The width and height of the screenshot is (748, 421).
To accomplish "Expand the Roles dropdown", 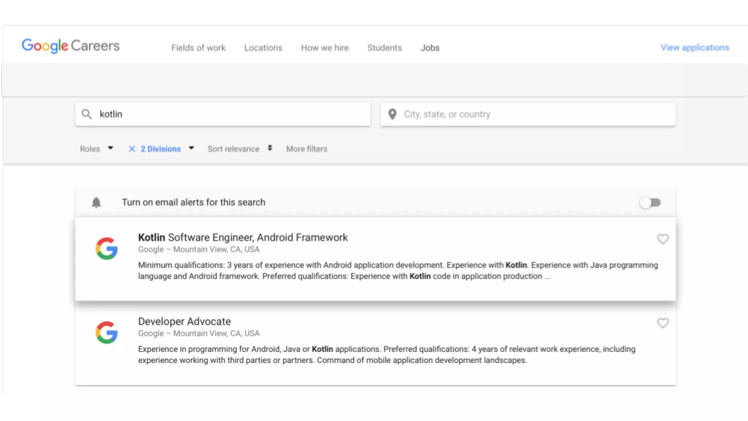I will click(96, 149).
